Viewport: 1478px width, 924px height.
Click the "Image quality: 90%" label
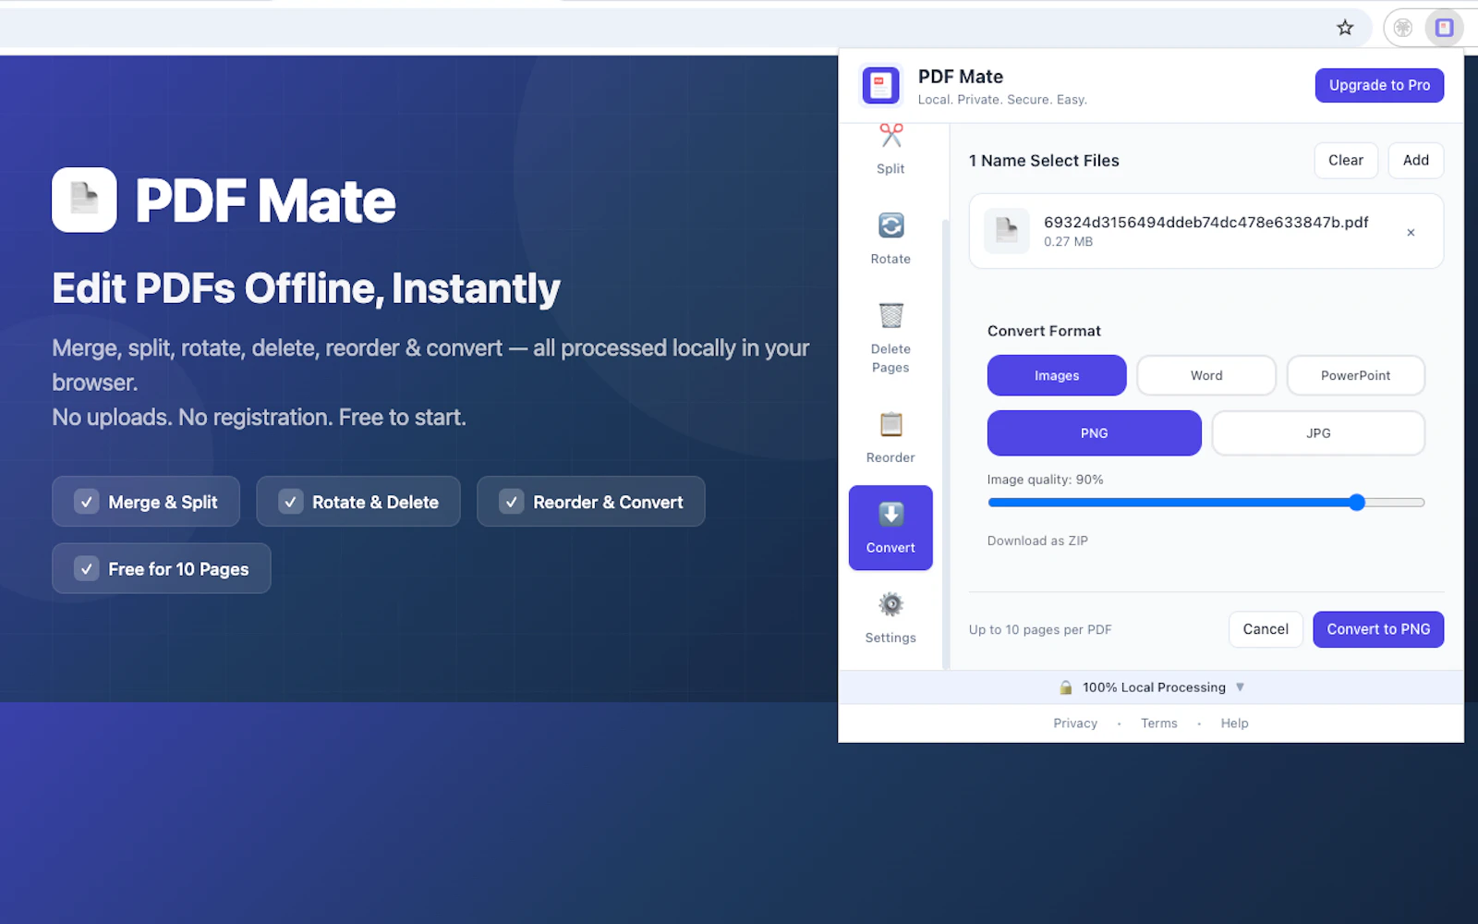(1045, 480)
